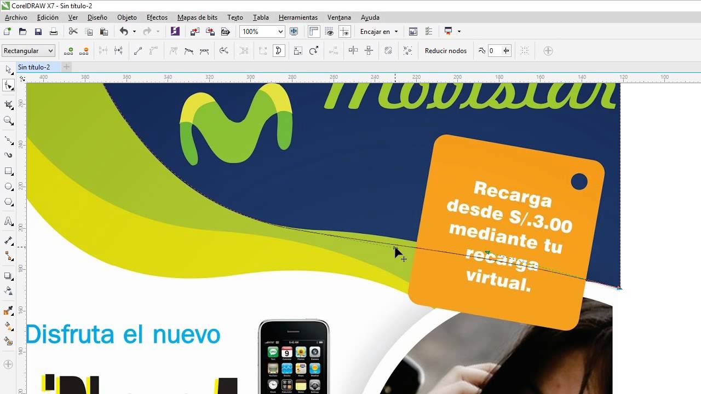The height and width of the screenshot is (394, 701).
Task: Print the document via printer icon
Action: tap(53, 32)
